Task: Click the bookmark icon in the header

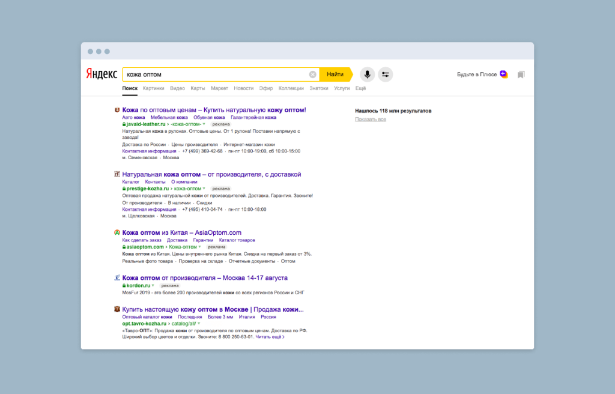Action: [521, 74]
